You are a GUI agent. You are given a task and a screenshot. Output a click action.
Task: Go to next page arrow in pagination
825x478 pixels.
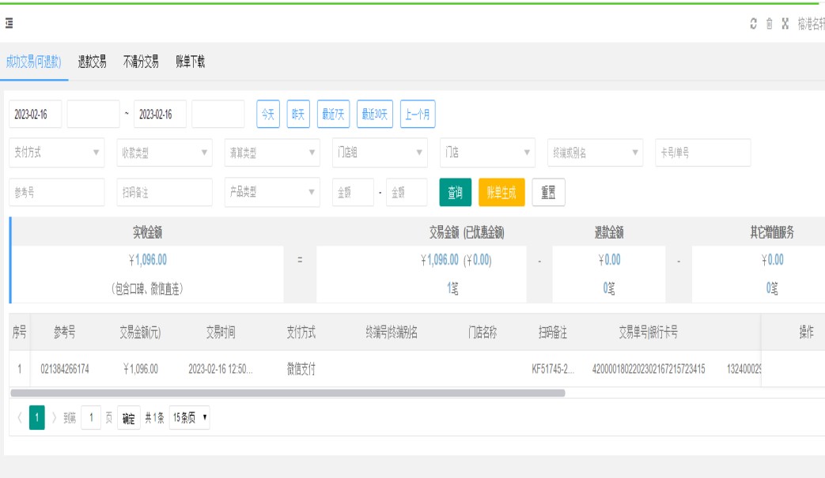click(54, 418)
